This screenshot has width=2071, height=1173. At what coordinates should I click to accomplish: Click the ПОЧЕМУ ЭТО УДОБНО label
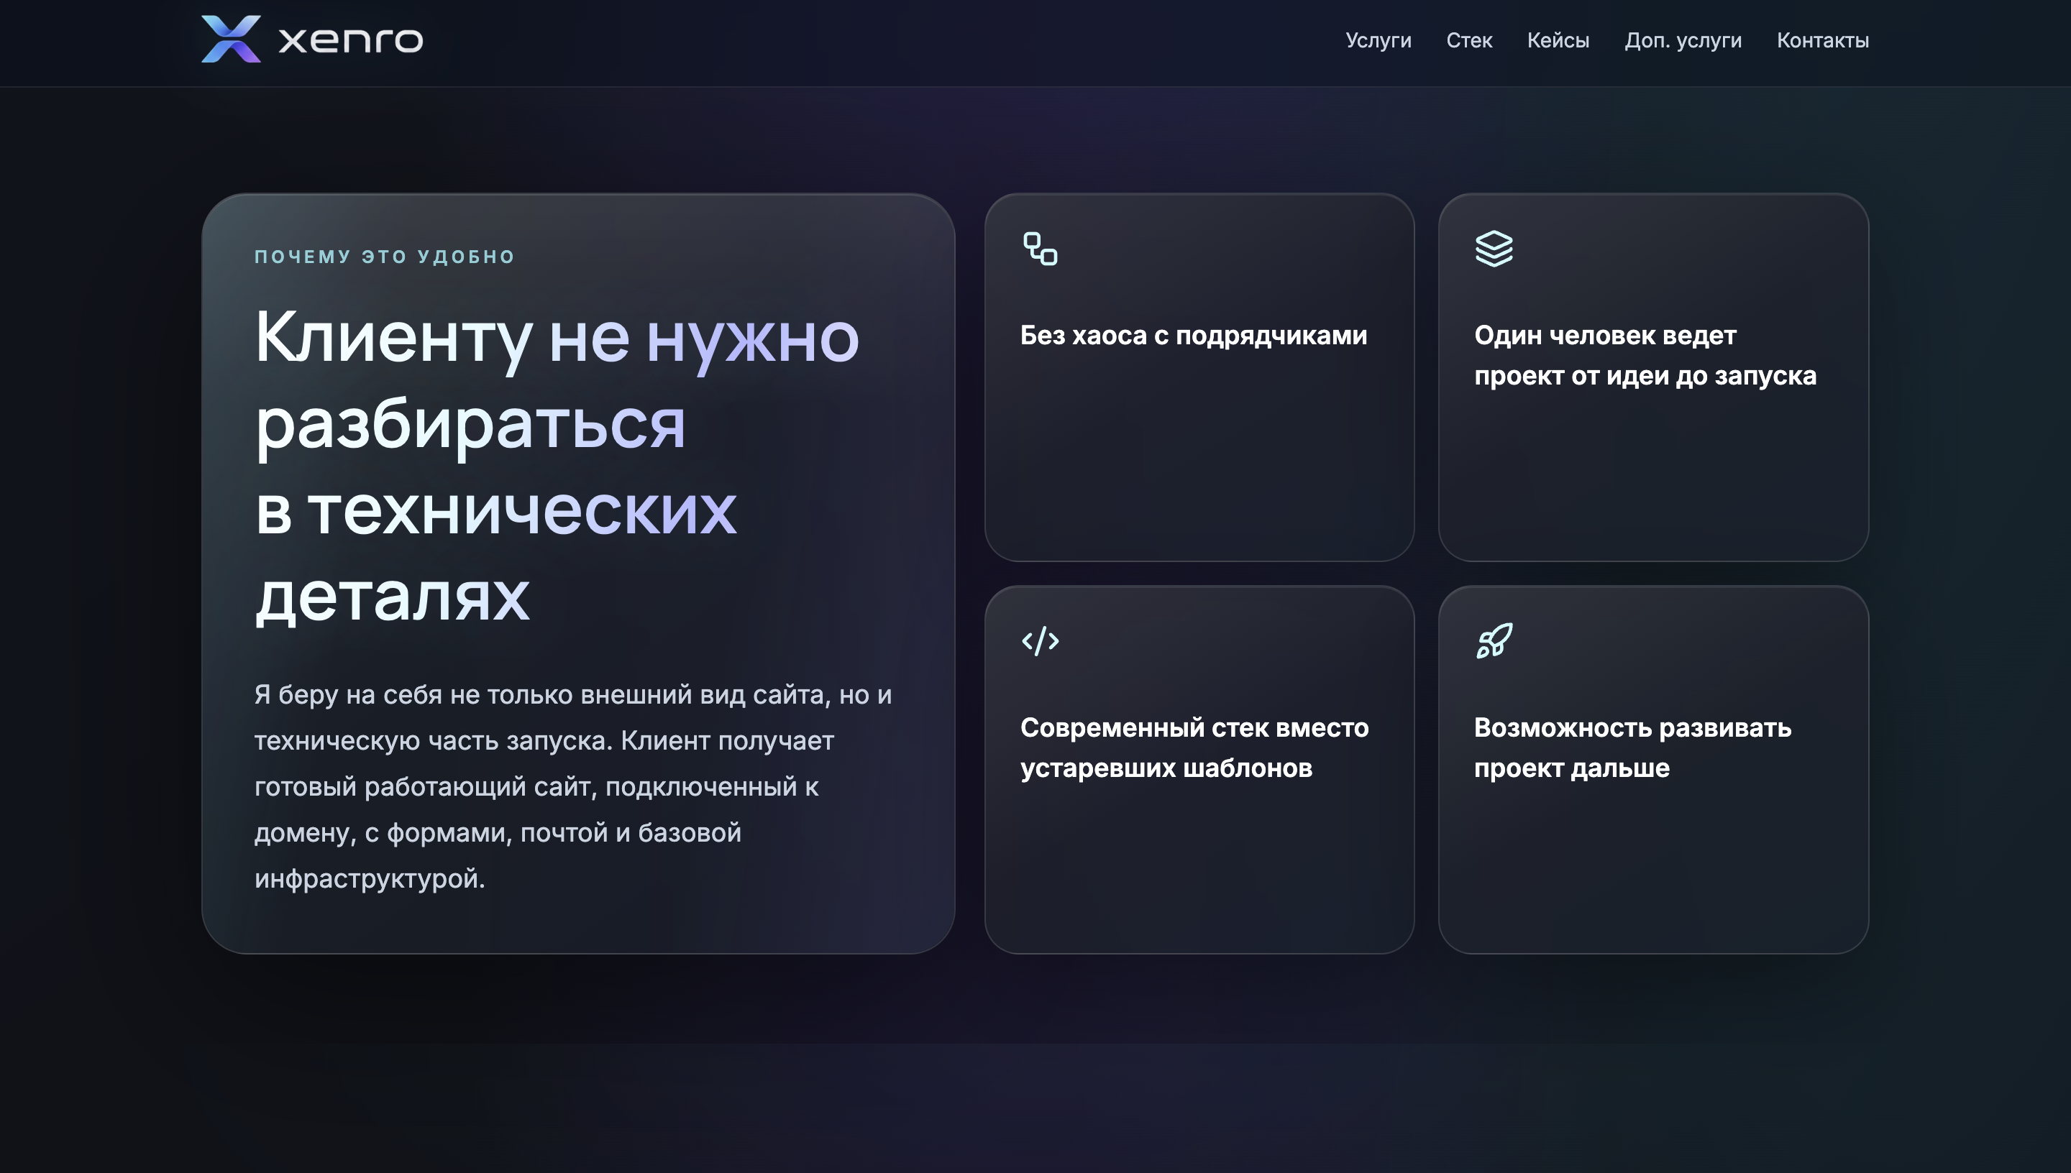point(385,257)
